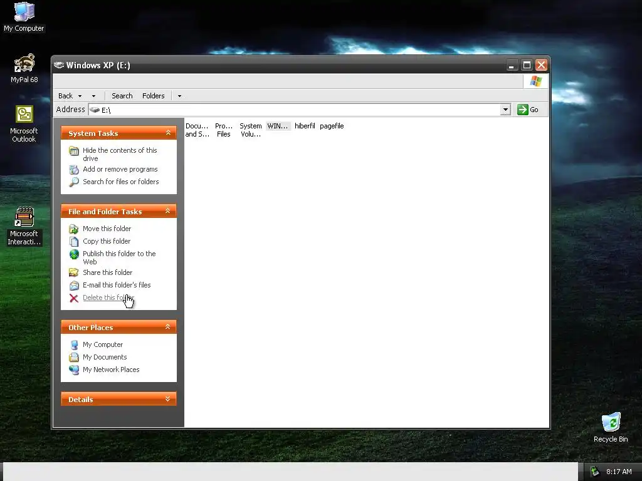642x481 pixels.
Task: Select the hiberfil file
Action: pos(305,126)
